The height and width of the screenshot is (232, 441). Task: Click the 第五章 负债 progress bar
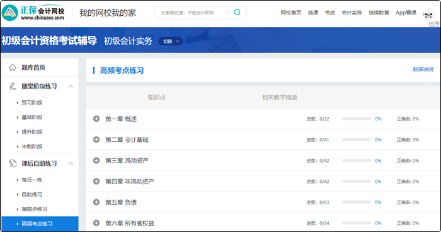(x=357, y=202)
